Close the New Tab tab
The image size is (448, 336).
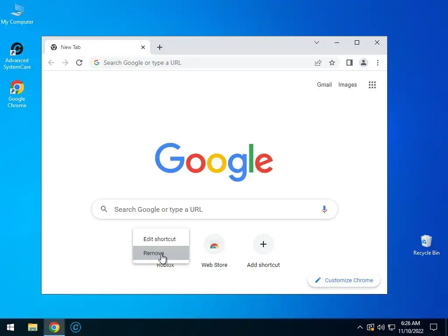(143, 47)
